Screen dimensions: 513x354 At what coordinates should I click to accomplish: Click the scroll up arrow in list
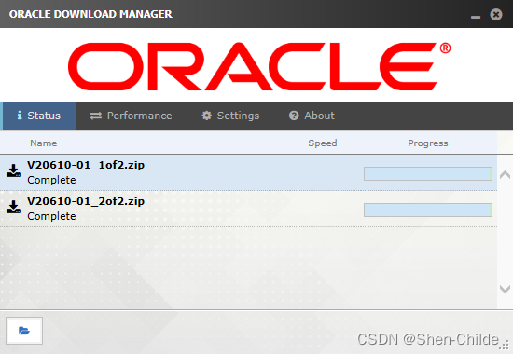pos(506,174)
